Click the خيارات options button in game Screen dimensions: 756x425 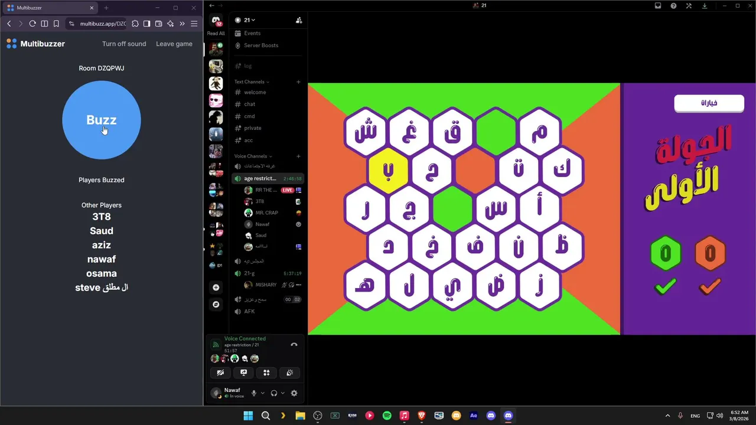pos(709,103)
